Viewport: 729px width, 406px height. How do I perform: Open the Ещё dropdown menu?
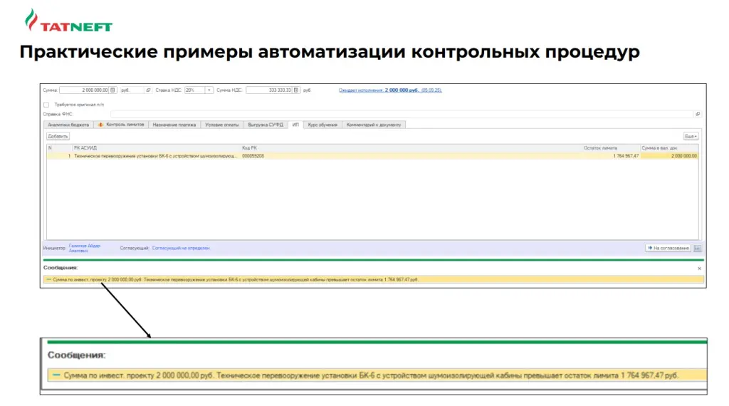[691, 136]
